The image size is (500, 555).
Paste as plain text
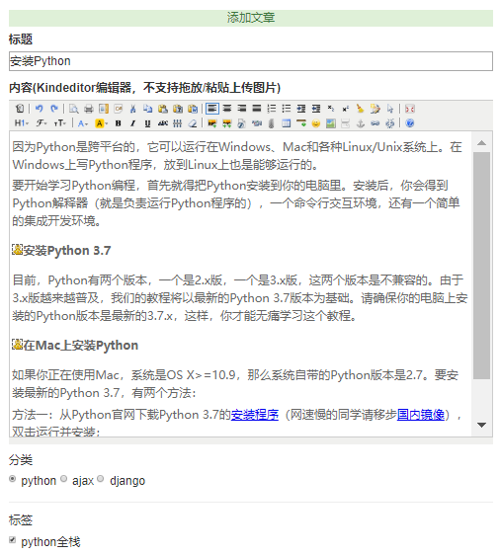(x=178, y=109)
